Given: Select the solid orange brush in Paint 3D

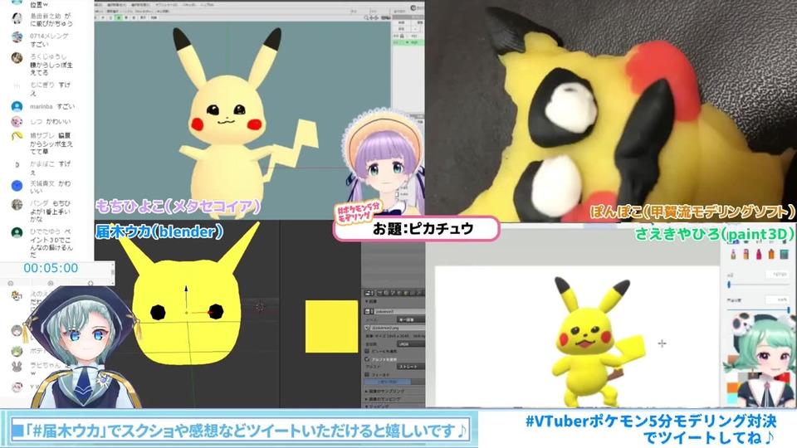Looking at the screenshot, I should pyautogui.click(x=771, y=254).
